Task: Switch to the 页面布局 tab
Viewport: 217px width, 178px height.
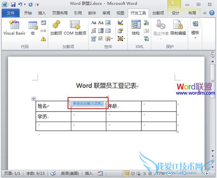Action: pos(60,13)
